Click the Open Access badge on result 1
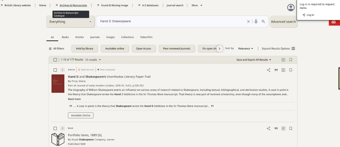 pyautogui.click(x=86, y=70)
